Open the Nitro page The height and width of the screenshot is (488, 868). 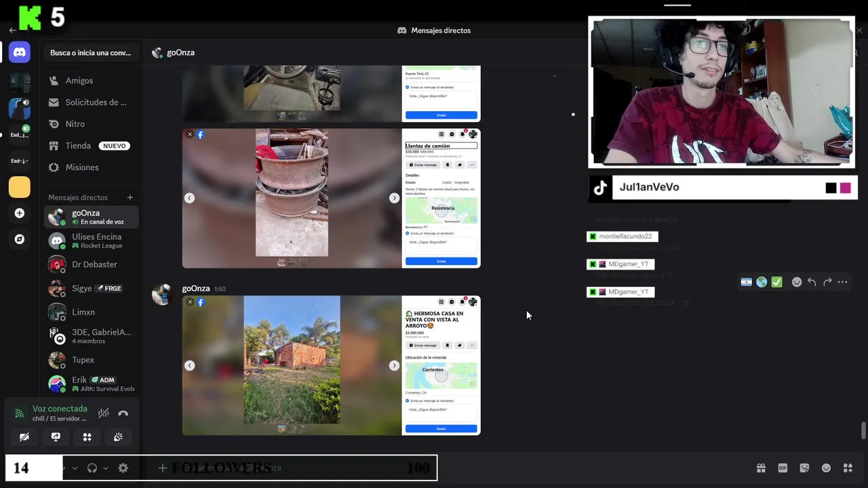click(x=91, y=124)
